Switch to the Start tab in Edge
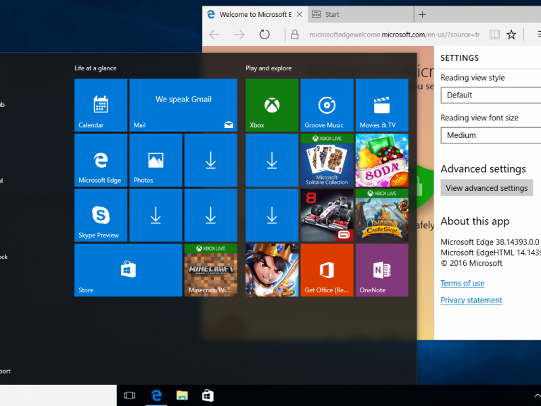This screenshot has height=406, width=541. pos(360,14)
